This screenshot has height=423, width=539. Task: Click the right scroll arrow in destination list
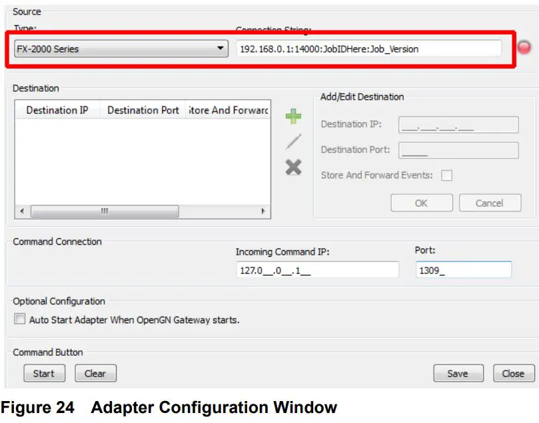[x=263, y=211]
